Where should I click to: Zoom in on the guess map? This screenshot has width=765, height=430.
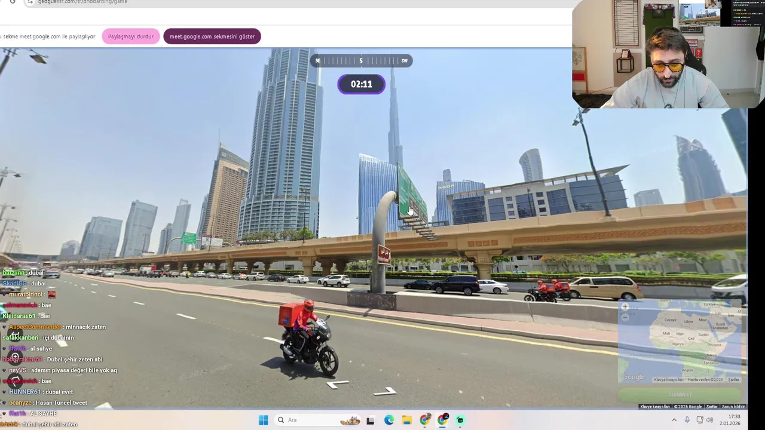pyautogui.click(x=625, y=308)
